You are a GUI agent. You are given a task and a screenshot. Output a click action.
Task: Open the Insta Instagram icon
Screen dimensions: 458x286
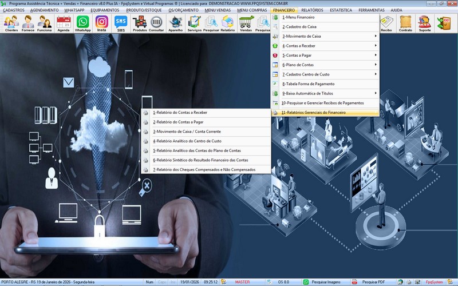click(x=101, y=23)
